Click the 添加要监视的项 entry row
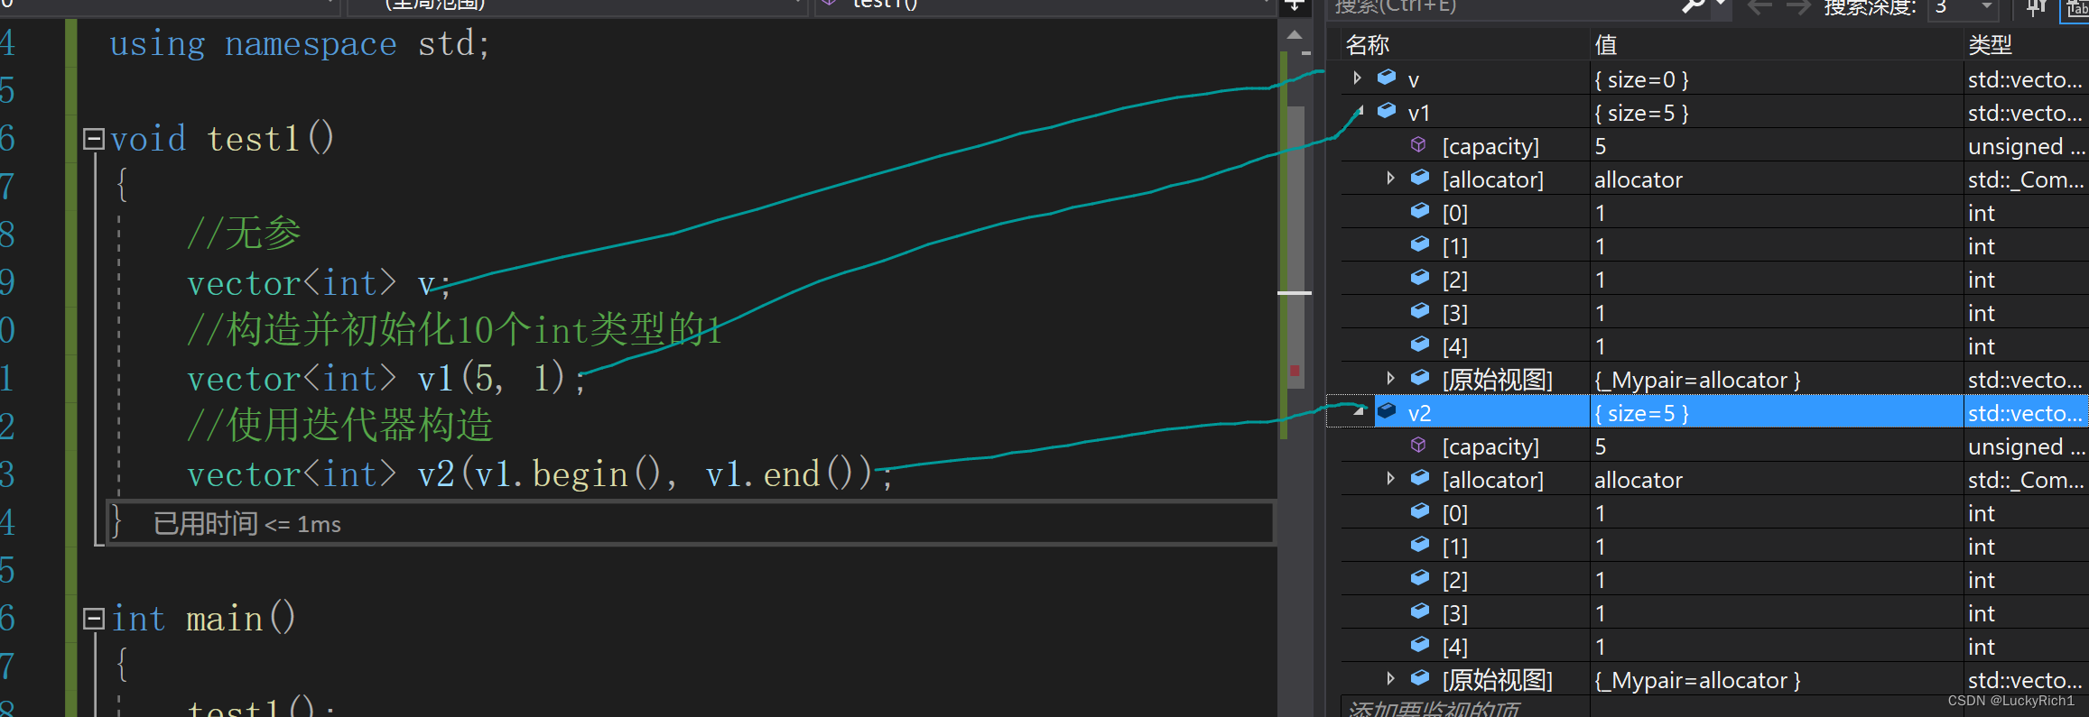This screenshot has height=717, width=2089. (1464, 709)
